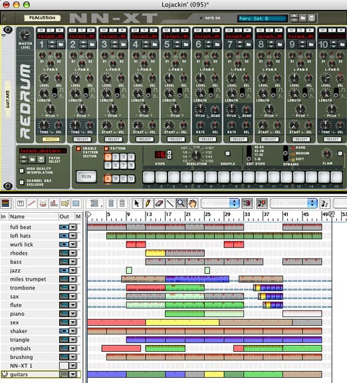Click step 1 button in sequencer
Screen dimensions: 347x383
[149, 178]
